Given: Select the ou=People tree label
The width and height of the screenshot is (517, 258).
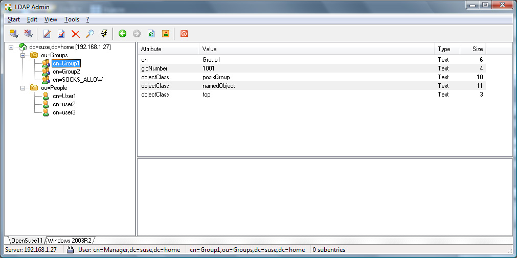Looking at the screenshot, I should pyautogui.click(x=54, y=88).
